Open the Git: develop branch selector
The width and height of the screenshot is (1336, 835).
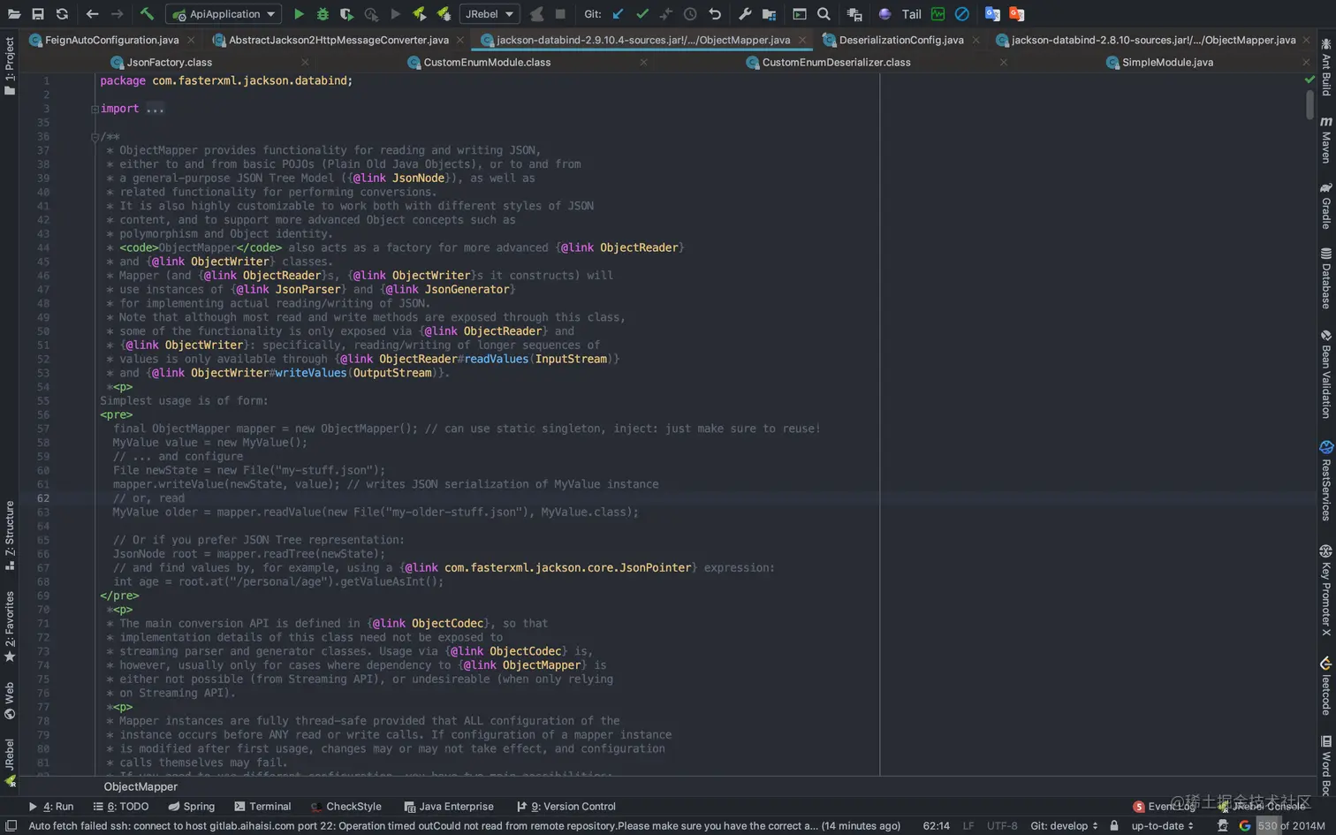[1064, 826]
